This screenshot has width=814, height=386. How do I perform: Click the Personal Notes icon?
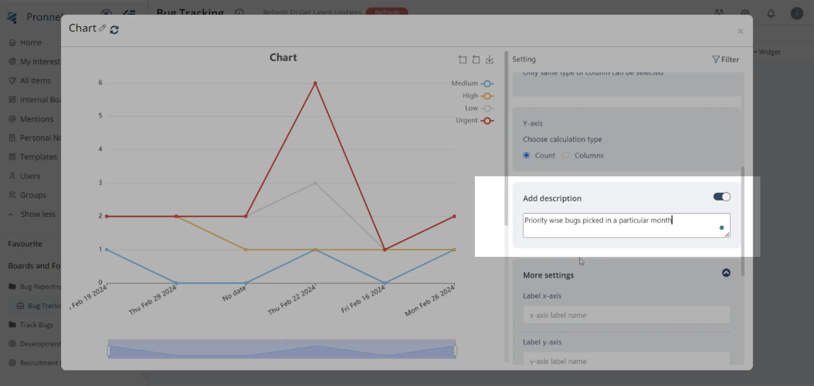tap(12, 138)
